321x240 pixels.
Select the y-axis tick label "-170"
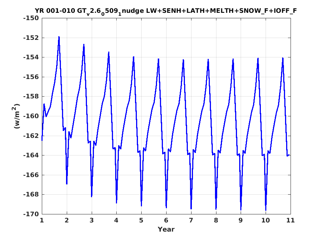[31, 214]
